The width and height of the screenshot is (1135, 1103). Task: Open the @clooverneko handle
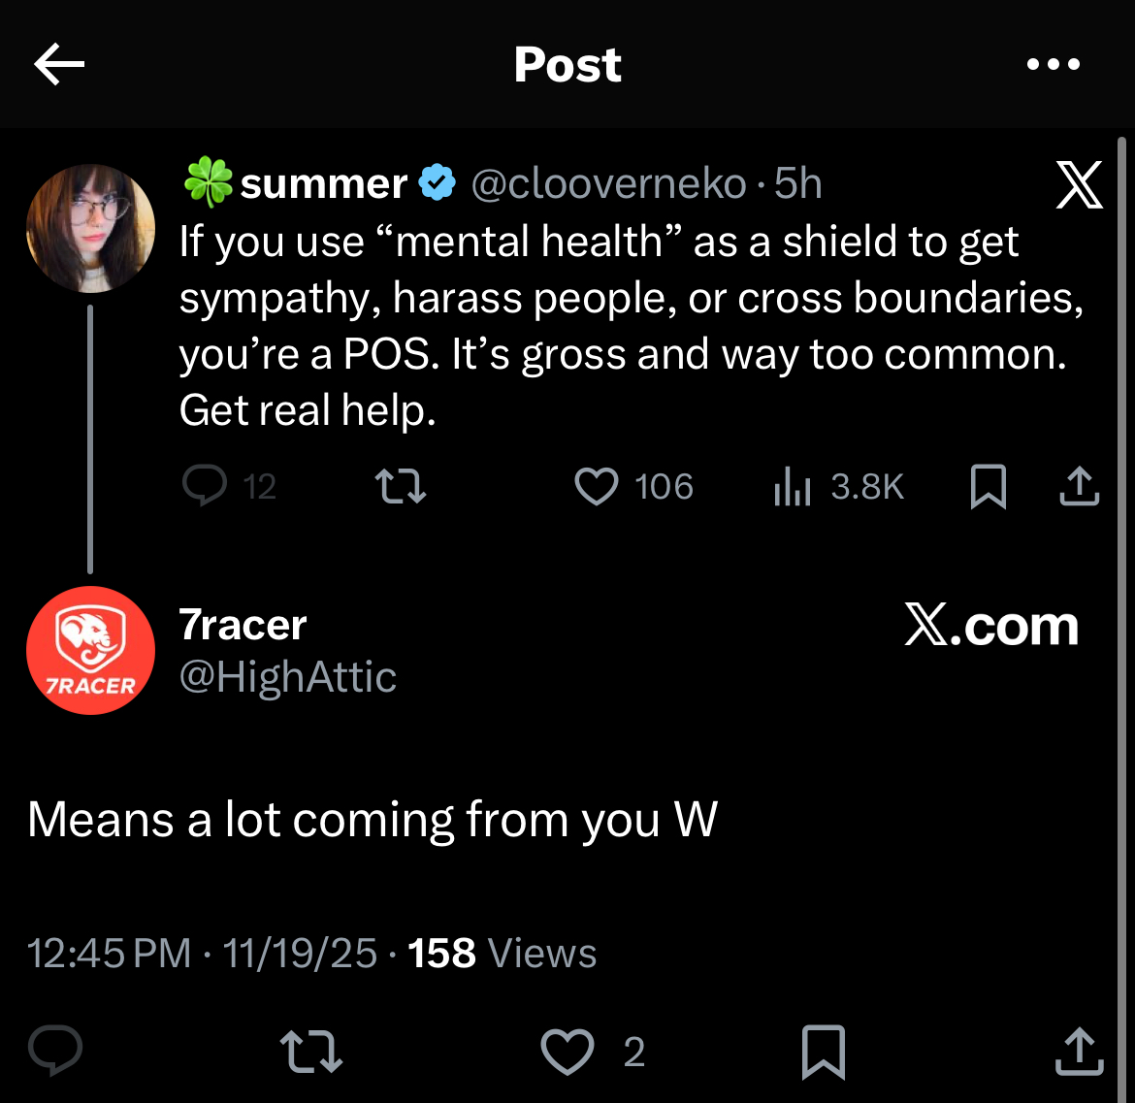[x=609, y=184]
